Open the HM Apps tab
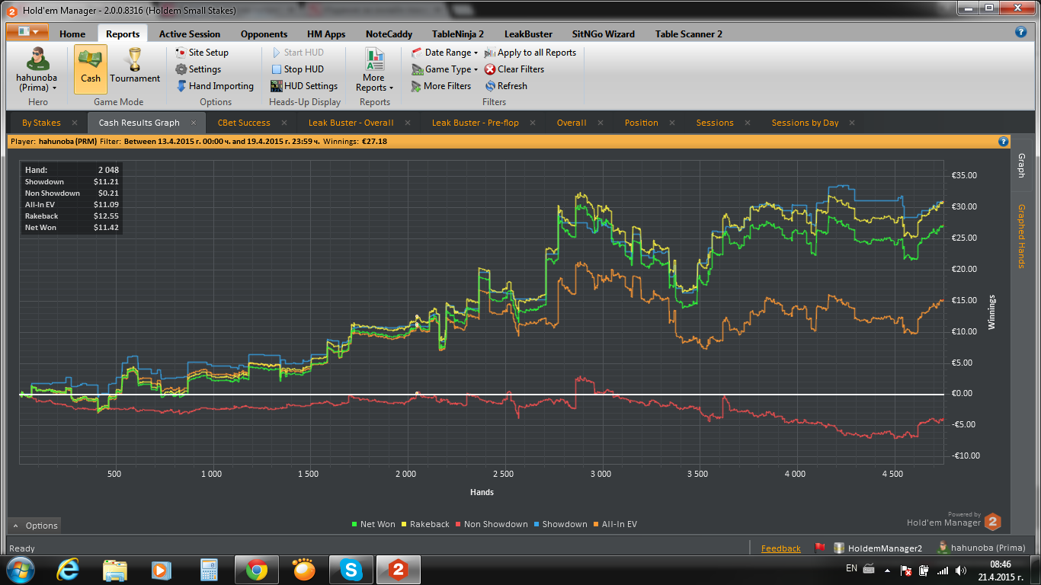Screen dimensions: 1041x585 click(x=326, y=34)
